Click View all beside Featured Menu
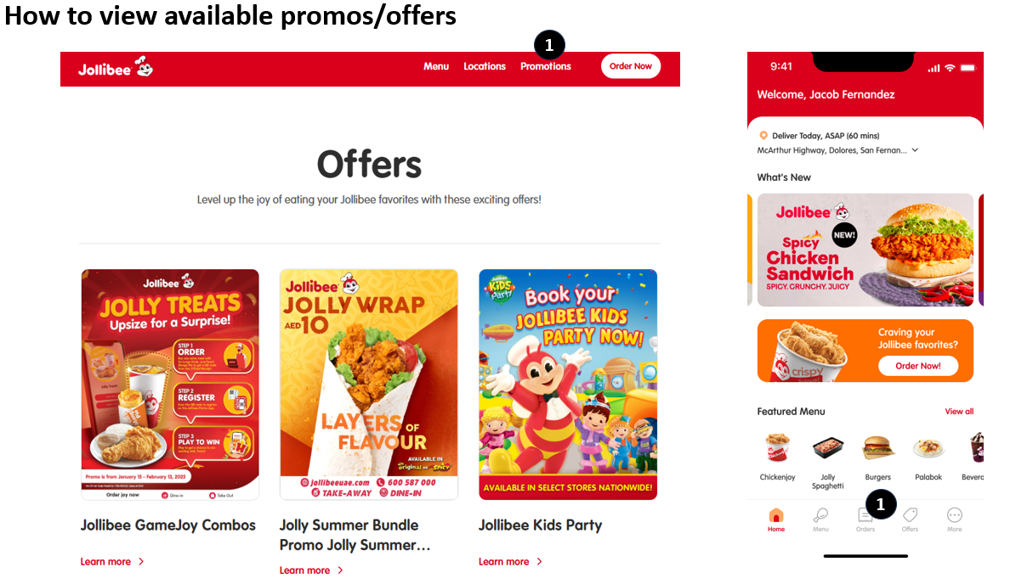Screen dimensions: 1016x584 coord(959,412)
